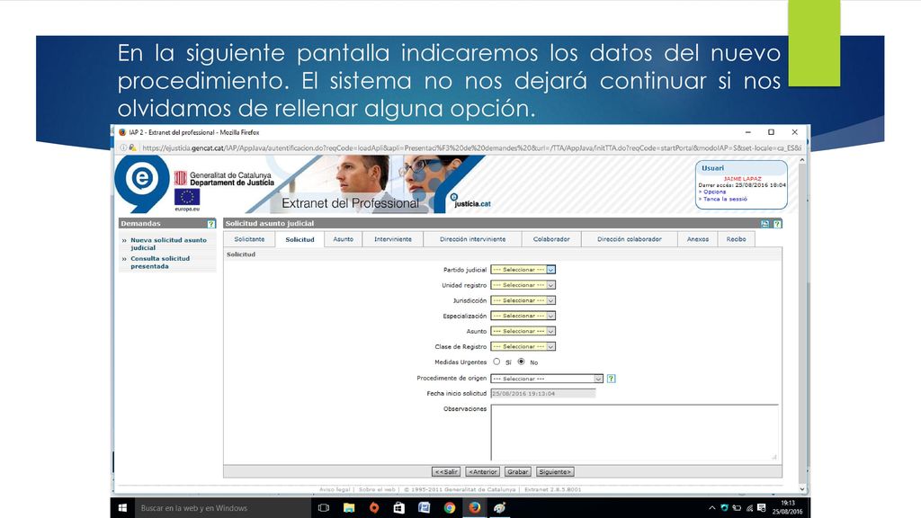Image resolution: width=921 pixels, height=518 pixels.
Task: Click the <<Salir button
Action: [x=446, y=471]
